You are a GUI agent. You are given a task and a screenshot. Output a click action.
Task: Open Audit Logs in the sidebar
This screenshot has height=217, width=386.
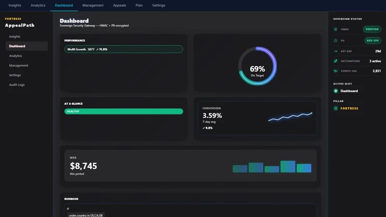[x=27, y=85]
